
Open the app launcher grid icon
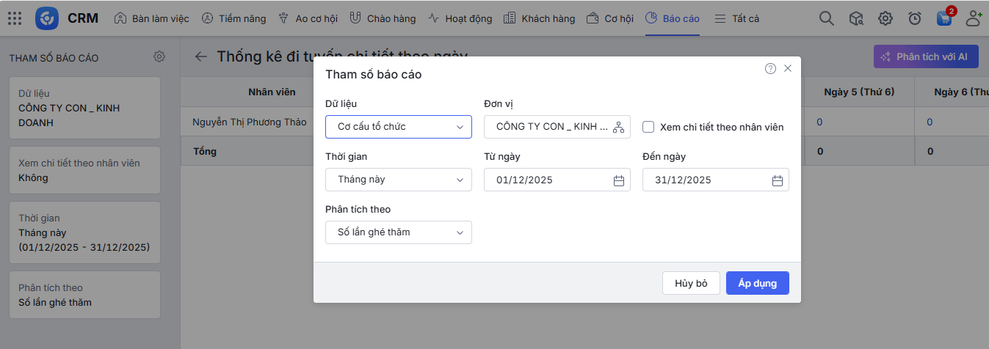15,18
